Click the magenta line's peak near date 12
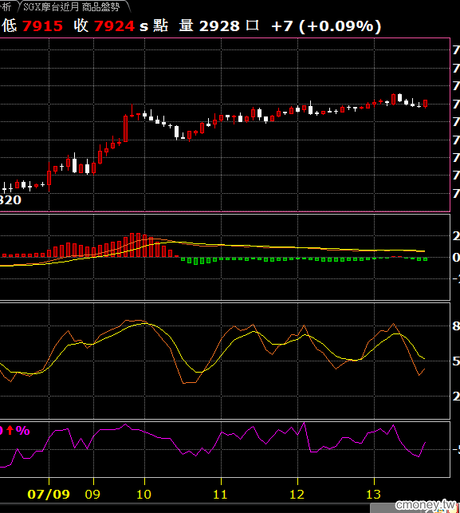Screen dimensions: 460x513 pyautogui.click(x=305, y=423)
